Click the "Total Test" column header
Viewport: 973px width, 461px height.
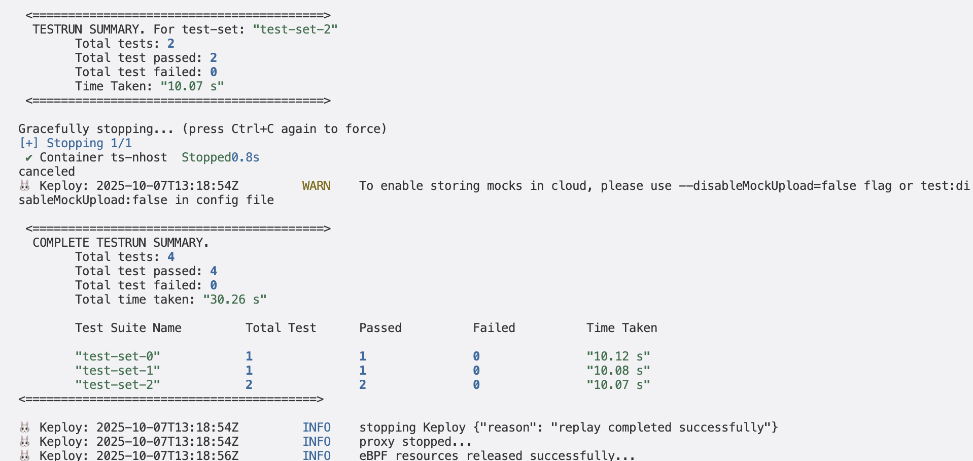[281, 328]
